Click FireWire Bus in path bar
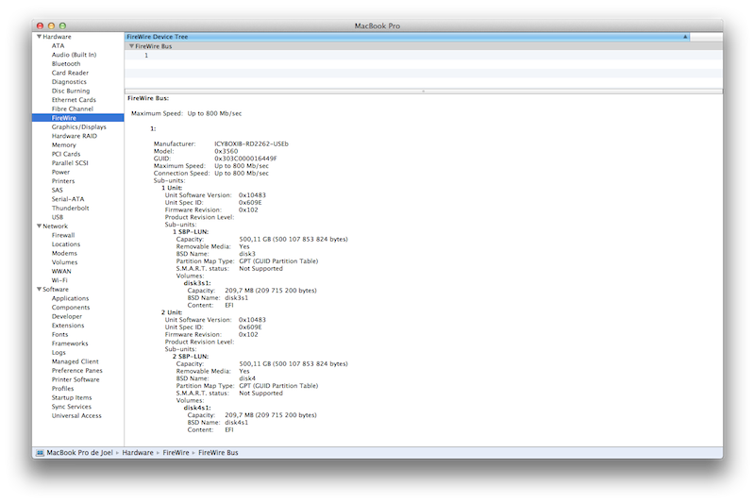The height and width of the screenshot is (503, 755). [x=218, y=452]
